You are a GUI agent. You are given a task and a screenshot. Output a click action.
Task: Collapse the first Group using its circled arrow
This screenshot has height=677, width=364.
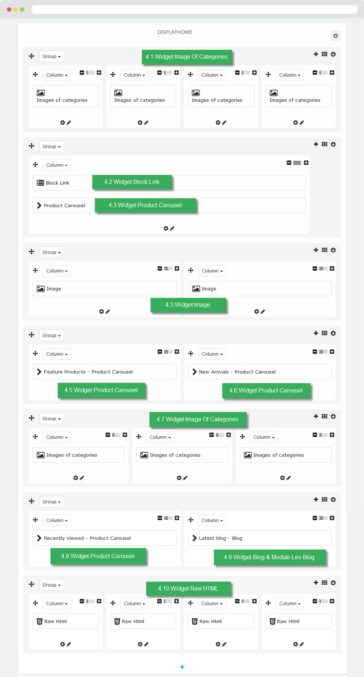coord(333,54)
